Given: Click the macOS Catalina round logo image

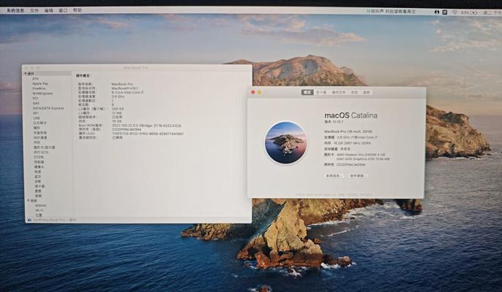Looking at the screenshot, I should click(x=286, y=143).
